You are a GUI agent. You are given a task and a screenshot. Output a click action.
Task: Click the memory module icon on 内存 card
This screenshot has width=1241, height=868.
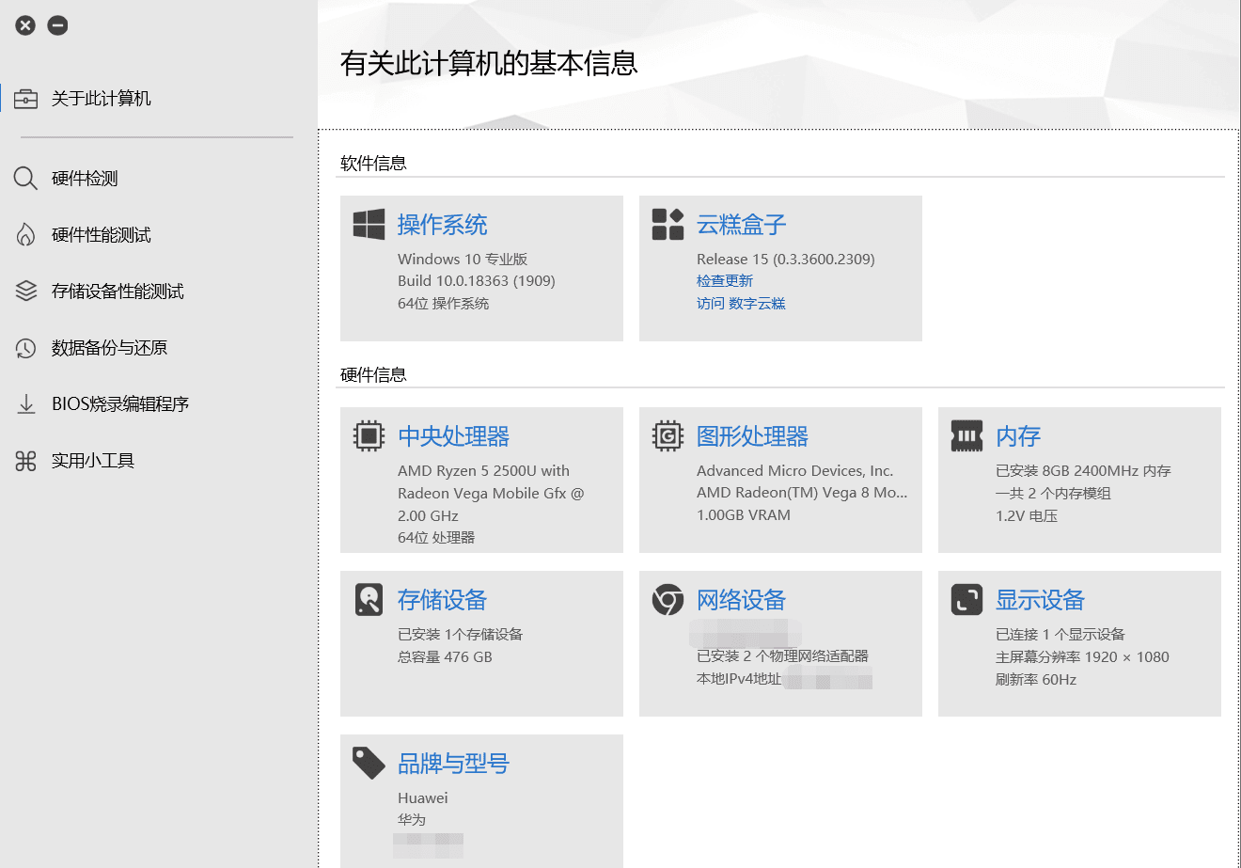[966, 435]
